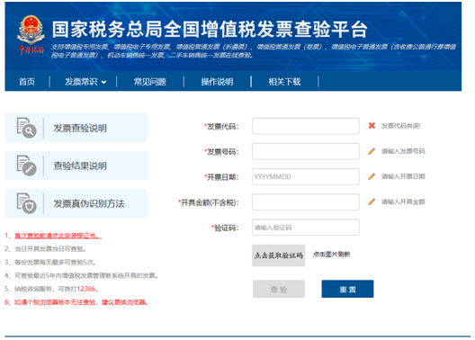Focus the 验证码 input field
This screenshot has width=475, height=340.
point(306,228)
